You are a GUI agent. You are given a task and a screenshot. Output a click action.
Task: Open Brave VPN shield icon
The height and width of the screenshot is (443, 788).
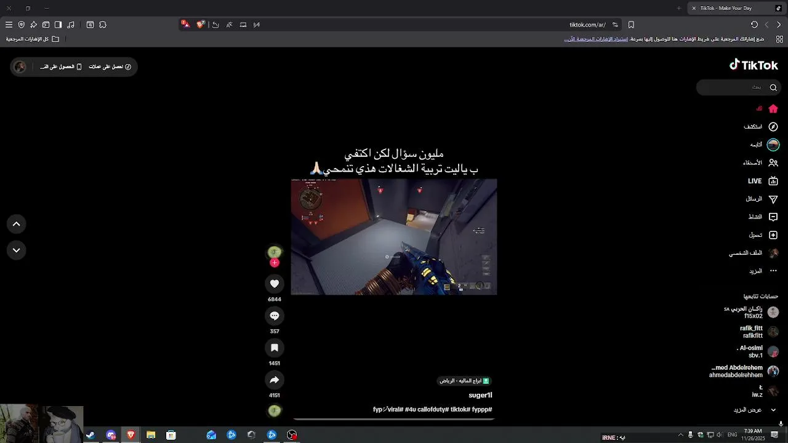coord(21,25)
